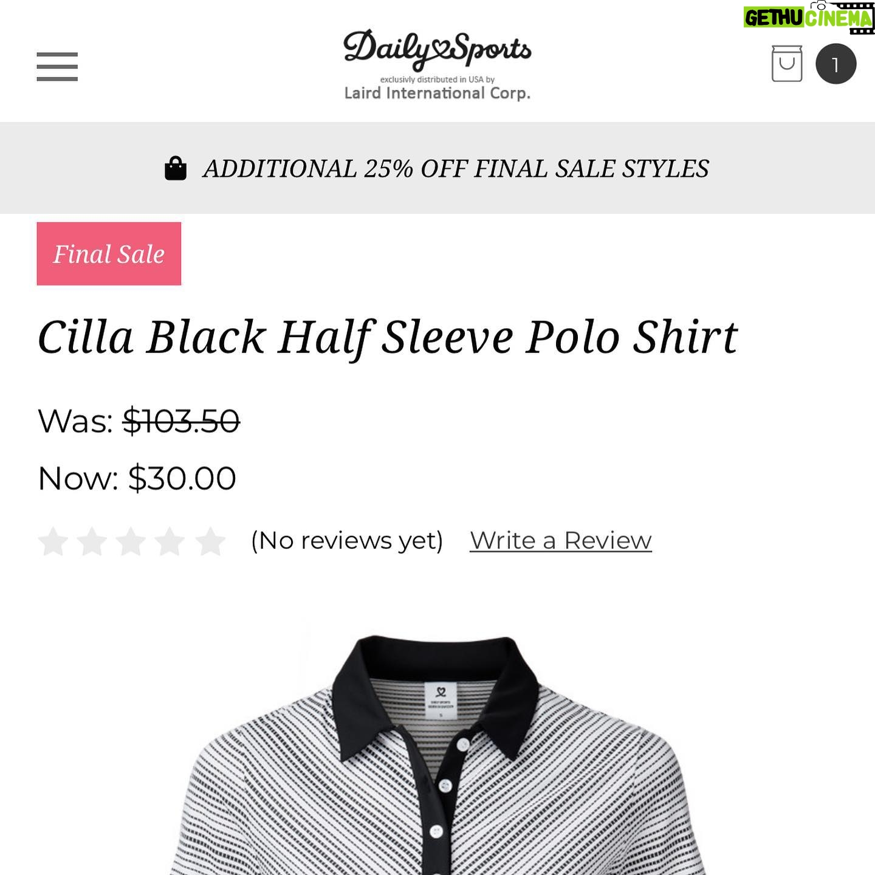Image resolution: width=875 pixels, height=875 pixels.
Task: Click the Now $30.00 price
Action: [x=137, y=478]
